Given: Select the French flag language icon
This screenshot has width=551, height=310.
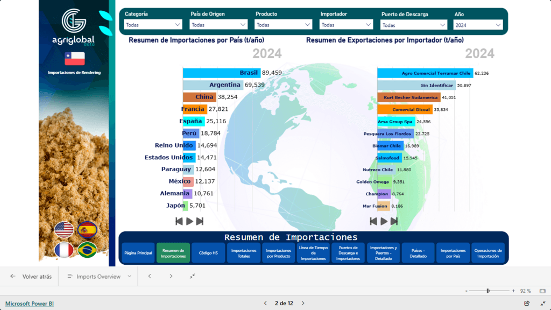Looking at the screenshot, I should point(65,249).
